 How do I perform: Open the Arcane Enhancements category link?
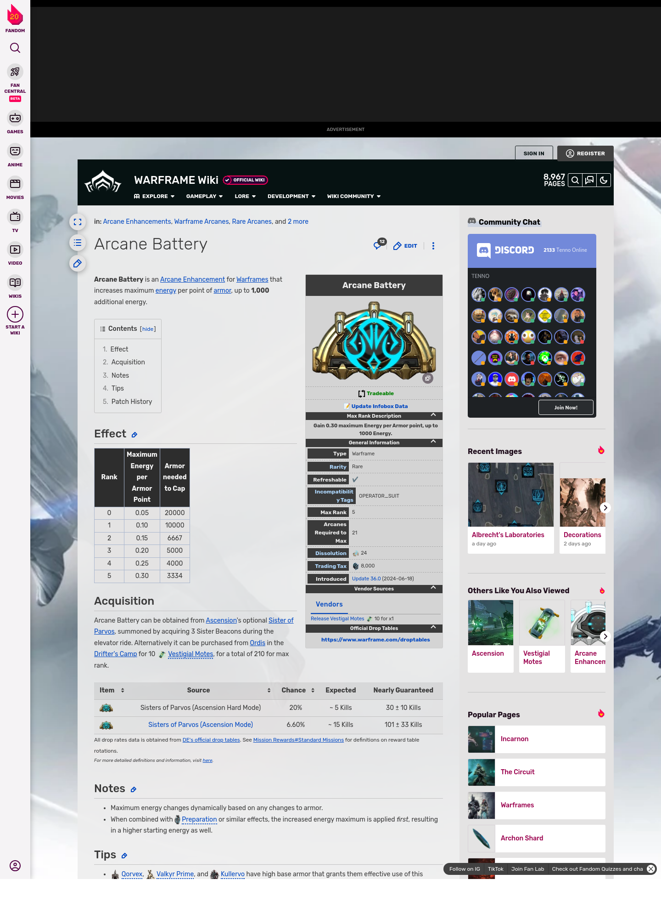point(137,221)
